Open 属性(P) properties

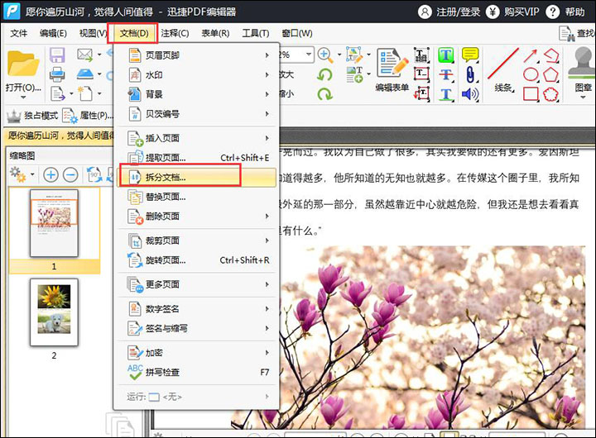coord(89,116)
